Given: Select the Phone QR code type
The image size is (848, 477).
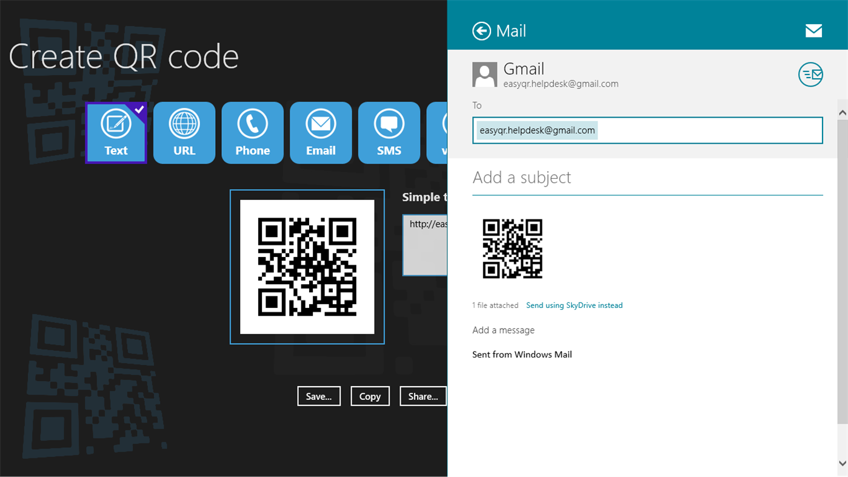Looking at the screenshot, I should tap(252, 133).
